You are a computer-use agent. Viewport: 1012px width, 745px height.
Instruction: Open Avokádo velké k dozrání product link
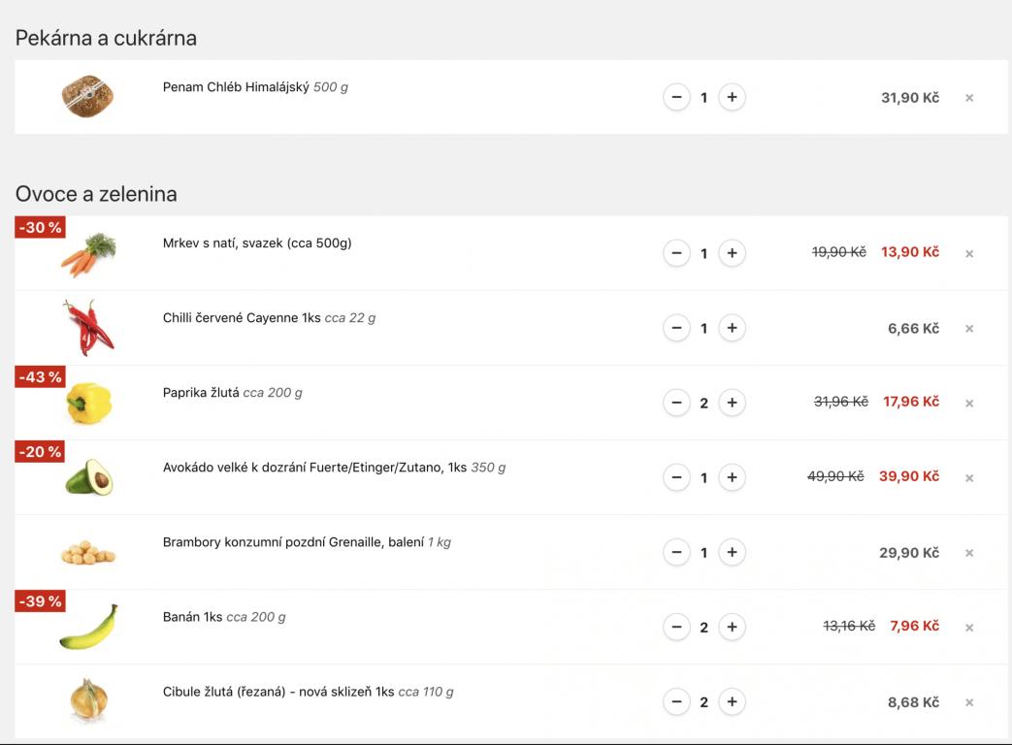[316, 468]
